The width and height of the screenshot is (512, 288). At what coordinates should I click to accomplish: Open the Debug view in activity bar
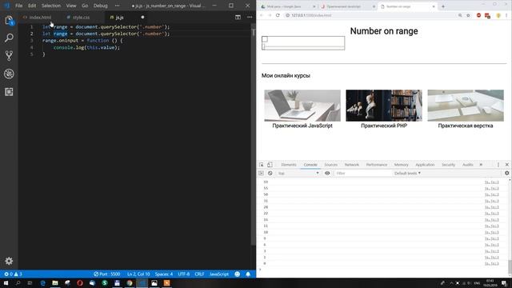tap(9, 74)
